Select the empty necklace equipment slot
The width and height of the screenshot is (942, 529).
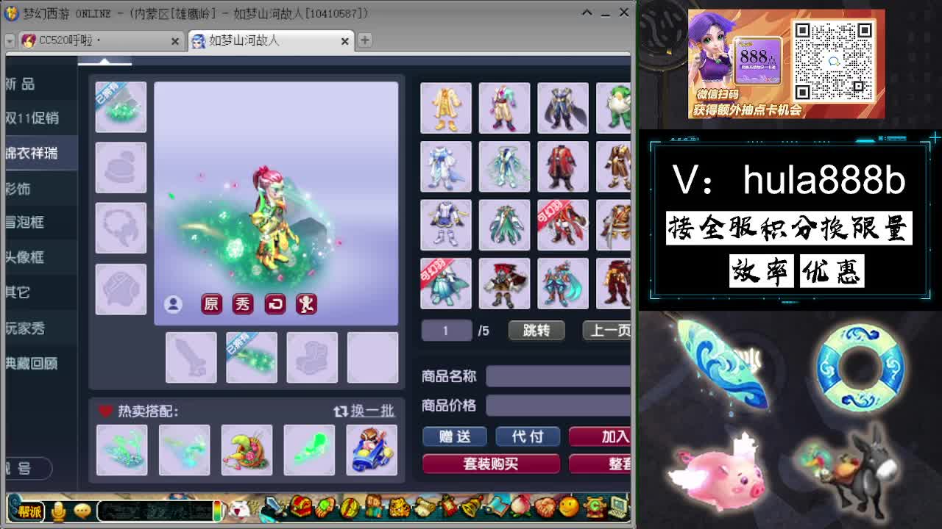(x=121, y=228)
